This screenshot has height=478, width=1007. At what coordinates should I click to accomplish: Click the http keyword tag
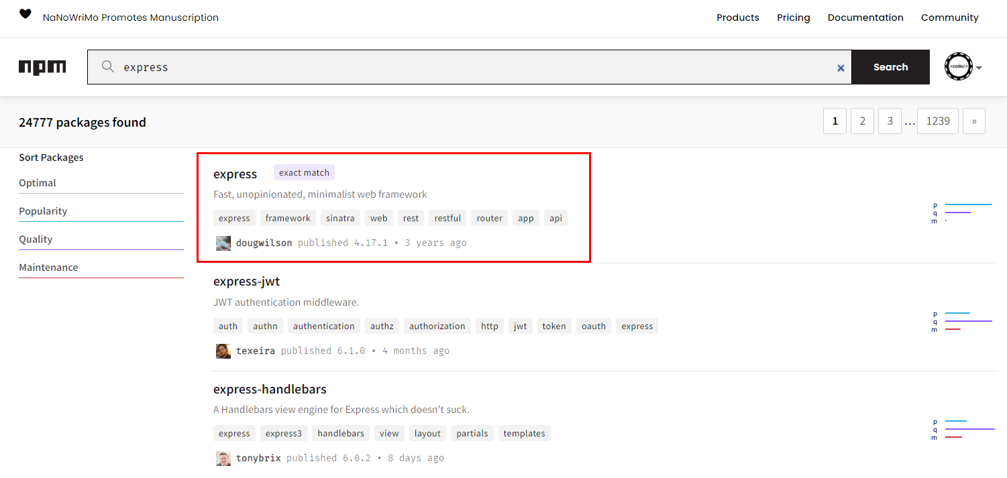point(490,326)
